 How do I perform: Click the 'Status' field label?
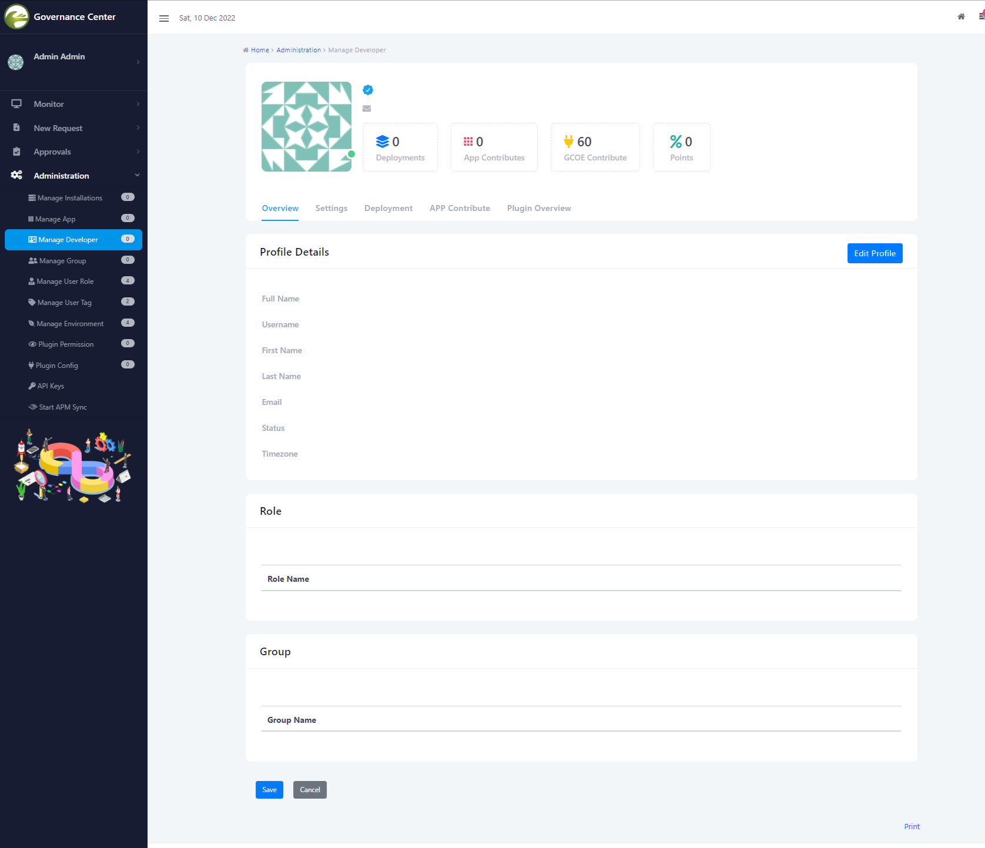point(273,428)
